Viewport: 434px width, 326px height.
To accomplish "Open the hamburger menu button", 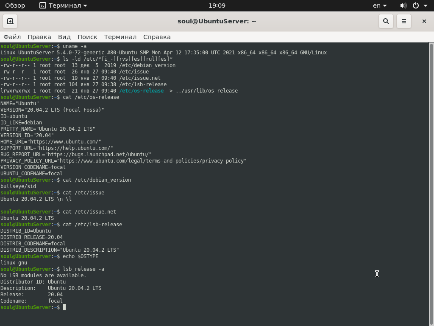I will [404, 21].
